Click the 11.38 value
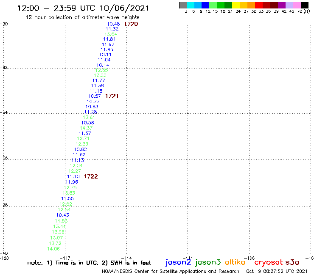Screen dimensions: 314x275 [97, 86]
